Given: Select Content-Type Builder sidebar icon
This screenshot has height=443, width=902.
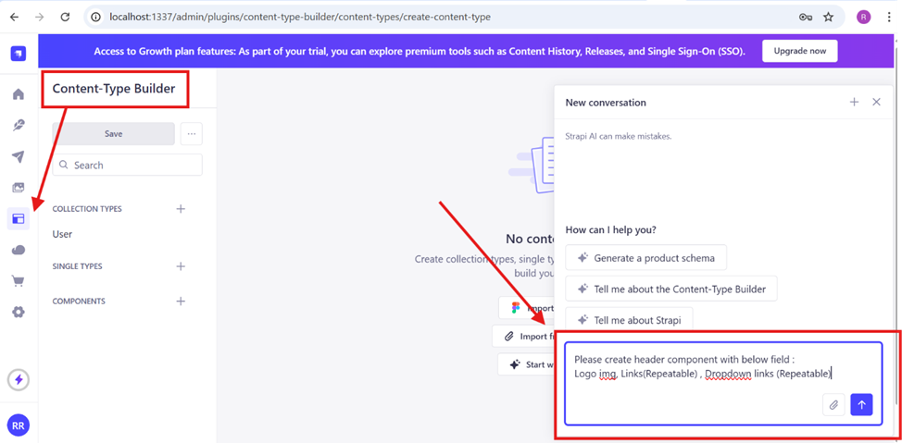Looking at the screenshot, I should pos(19,219).
